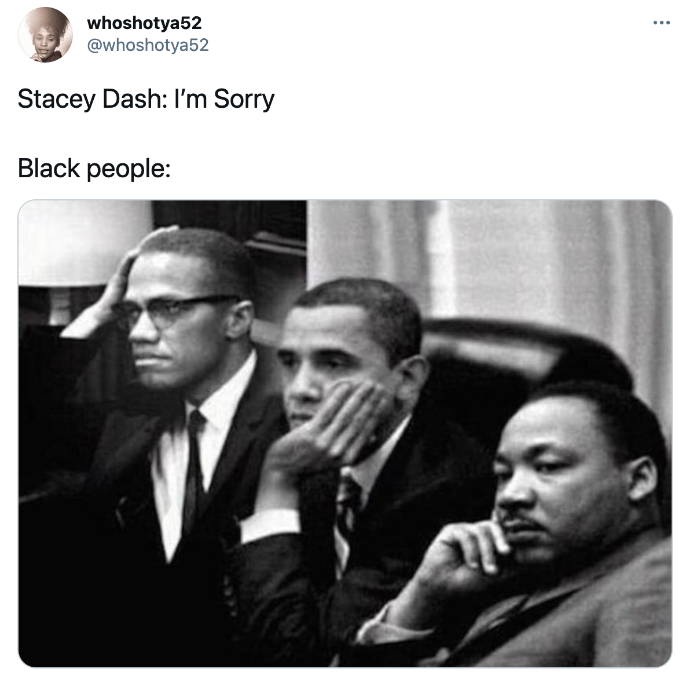Click the word "people:" in the tweet

tap(129, 169)
